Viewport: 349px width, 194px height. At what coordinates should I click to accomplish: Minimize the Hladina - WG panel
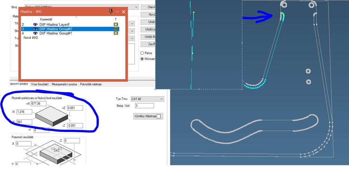[117, 12]
